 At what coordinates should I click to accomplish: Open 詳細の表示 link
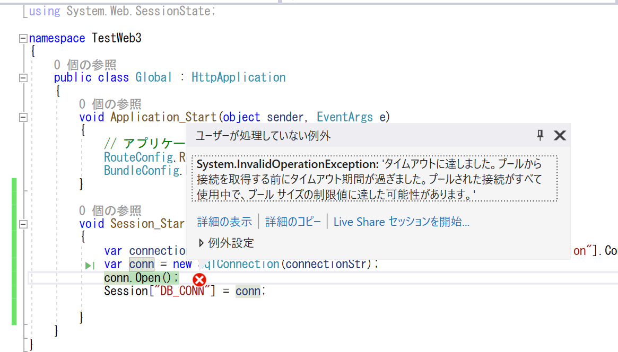(224, 222)
